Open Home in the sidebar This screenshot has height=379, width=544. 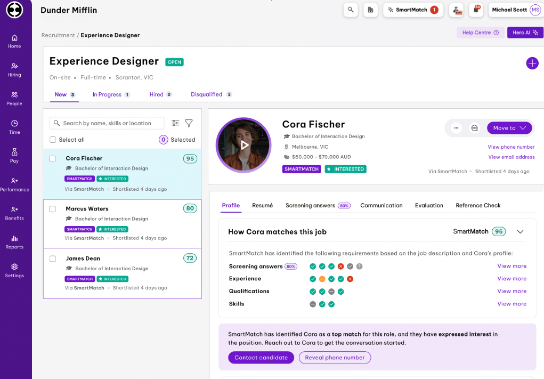(14, 41)
